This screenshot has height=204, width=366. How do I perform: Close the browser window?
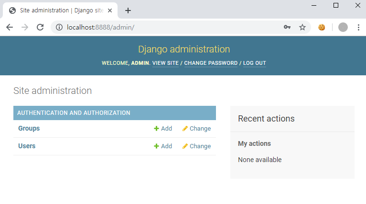tap(357, 5)
